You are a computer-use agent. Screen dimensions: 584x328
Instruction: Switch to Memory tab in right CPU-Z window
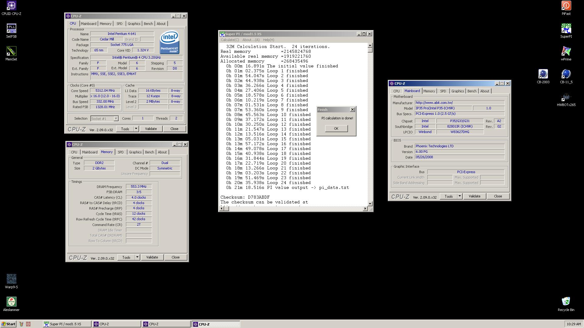pos(429,91)
